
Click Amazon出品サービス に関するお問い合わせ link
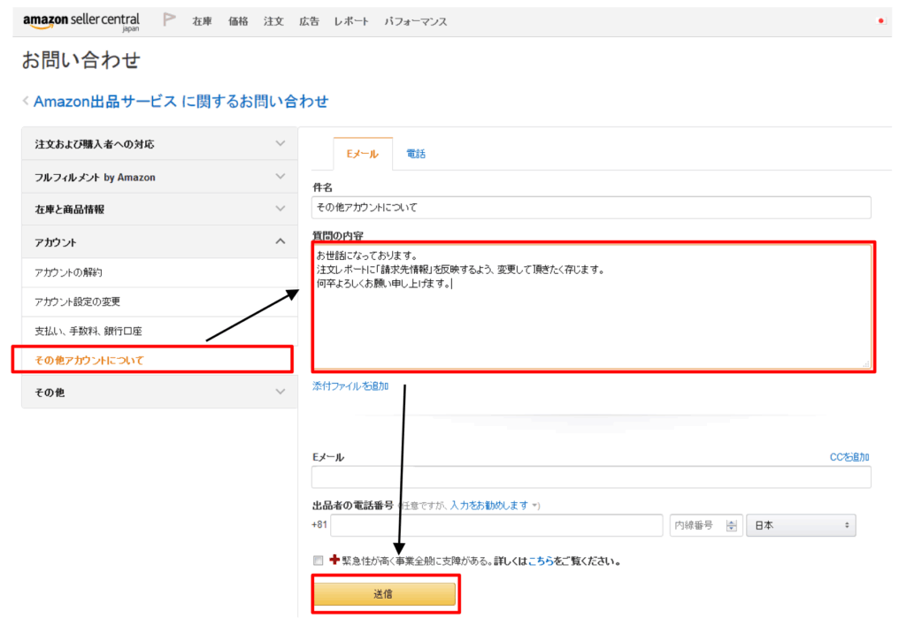point(180,101)
